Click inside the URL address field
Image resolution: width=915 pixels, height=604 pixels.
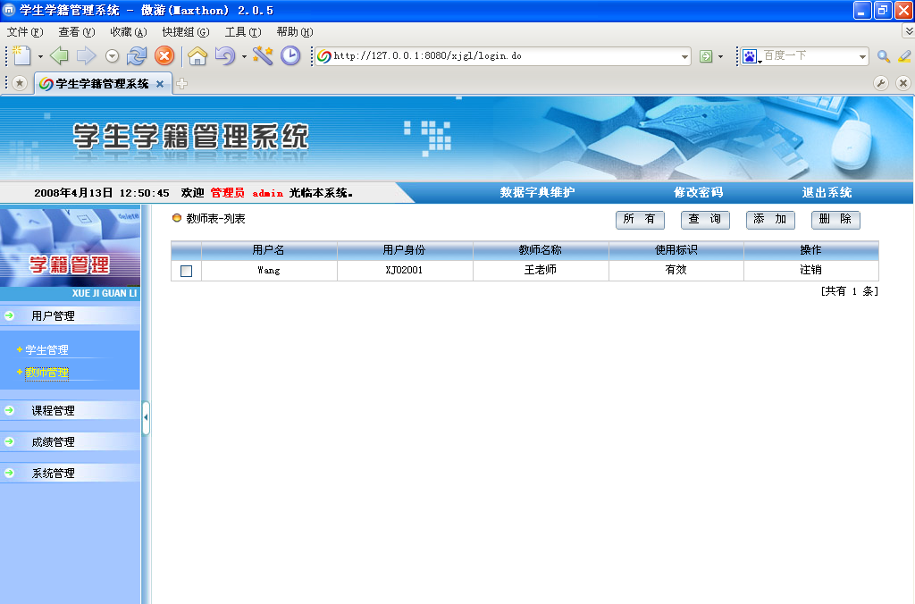click(491, 55)
